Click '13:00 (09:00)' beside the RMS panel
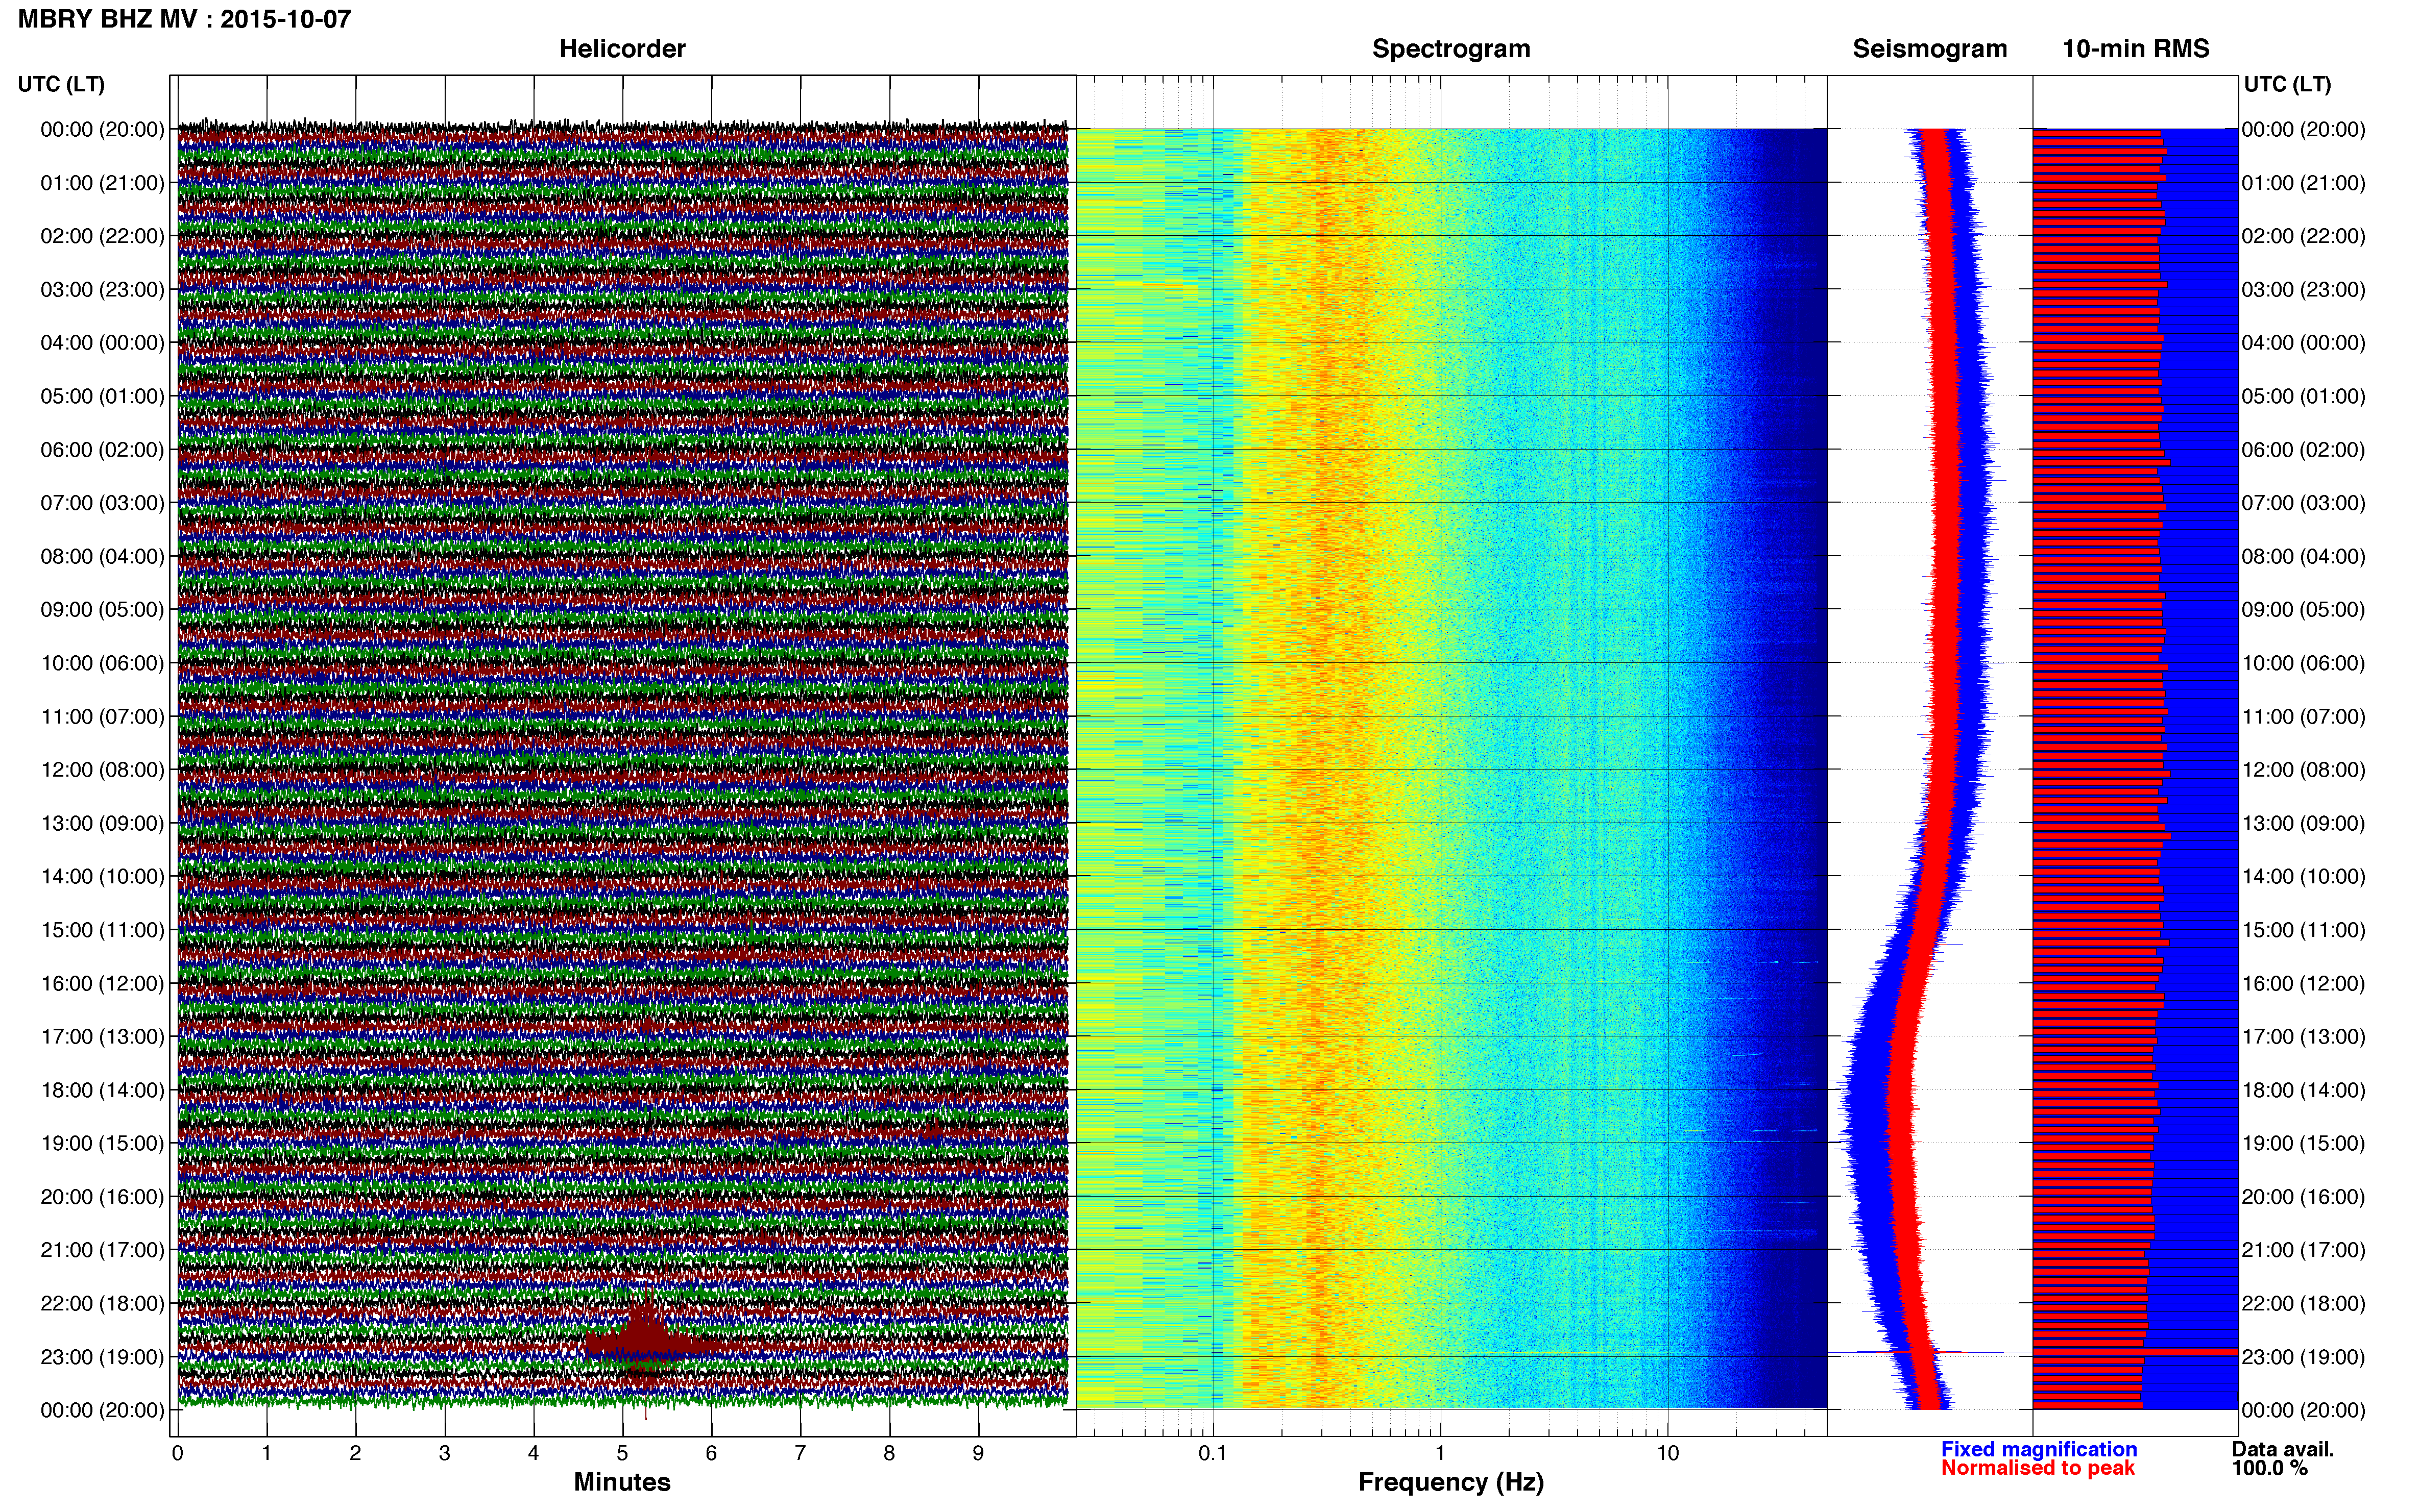Image resolution: width=2420 pixels, height=1512 pixels. tap(2303, 824)
